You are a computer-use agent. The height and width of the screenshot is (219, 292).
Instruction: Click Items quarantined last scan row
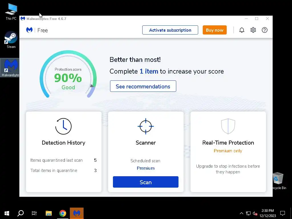click(64, 160)
